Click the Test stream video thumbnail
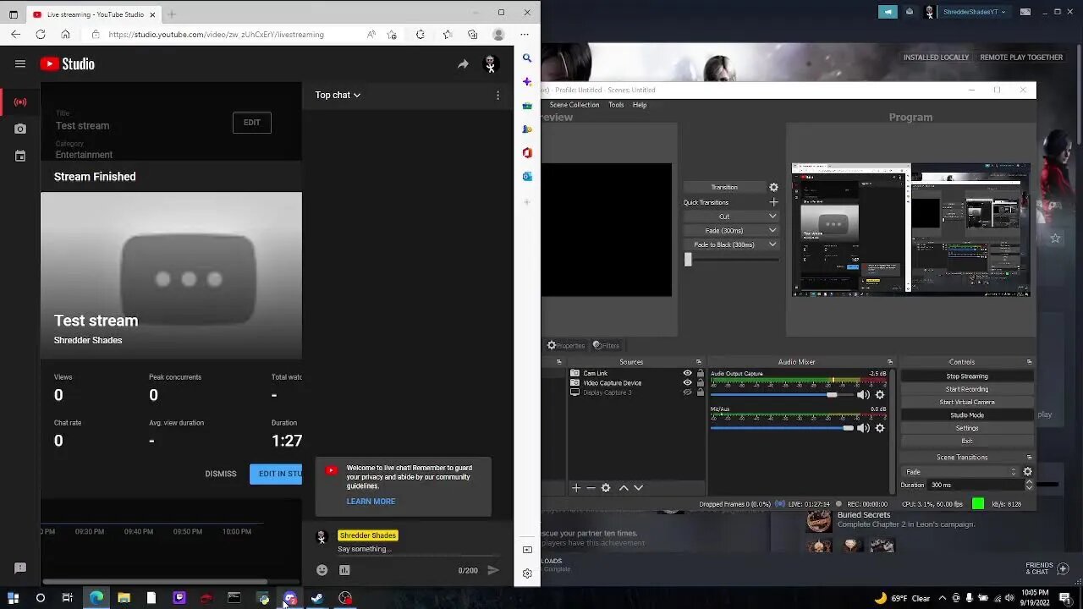Image resolution: width=1083 pixels, height=609 pixels. coord(171,276)
